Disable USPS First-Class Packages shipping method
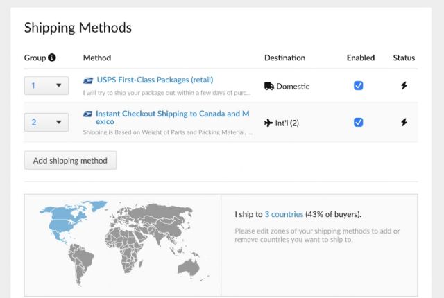Screen dimensions: 444x298 pos(359,86)
